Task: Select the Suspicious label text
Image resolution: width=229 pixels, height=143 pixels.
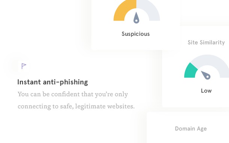Action: click(x=136, y=34)
